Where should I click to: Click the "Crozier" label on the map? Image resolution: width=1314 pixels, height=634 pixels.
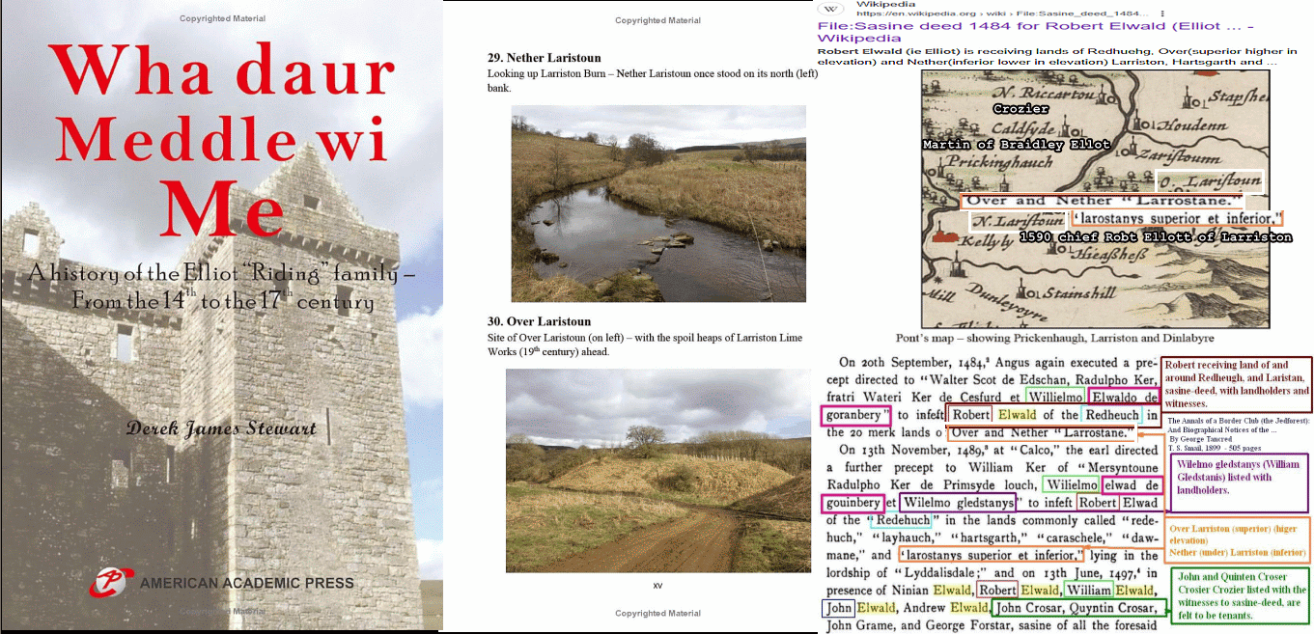(1020, 109)
